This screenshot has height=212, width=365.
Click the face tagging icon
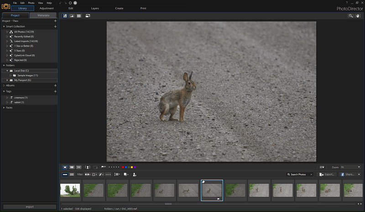(x=88, y=167)
